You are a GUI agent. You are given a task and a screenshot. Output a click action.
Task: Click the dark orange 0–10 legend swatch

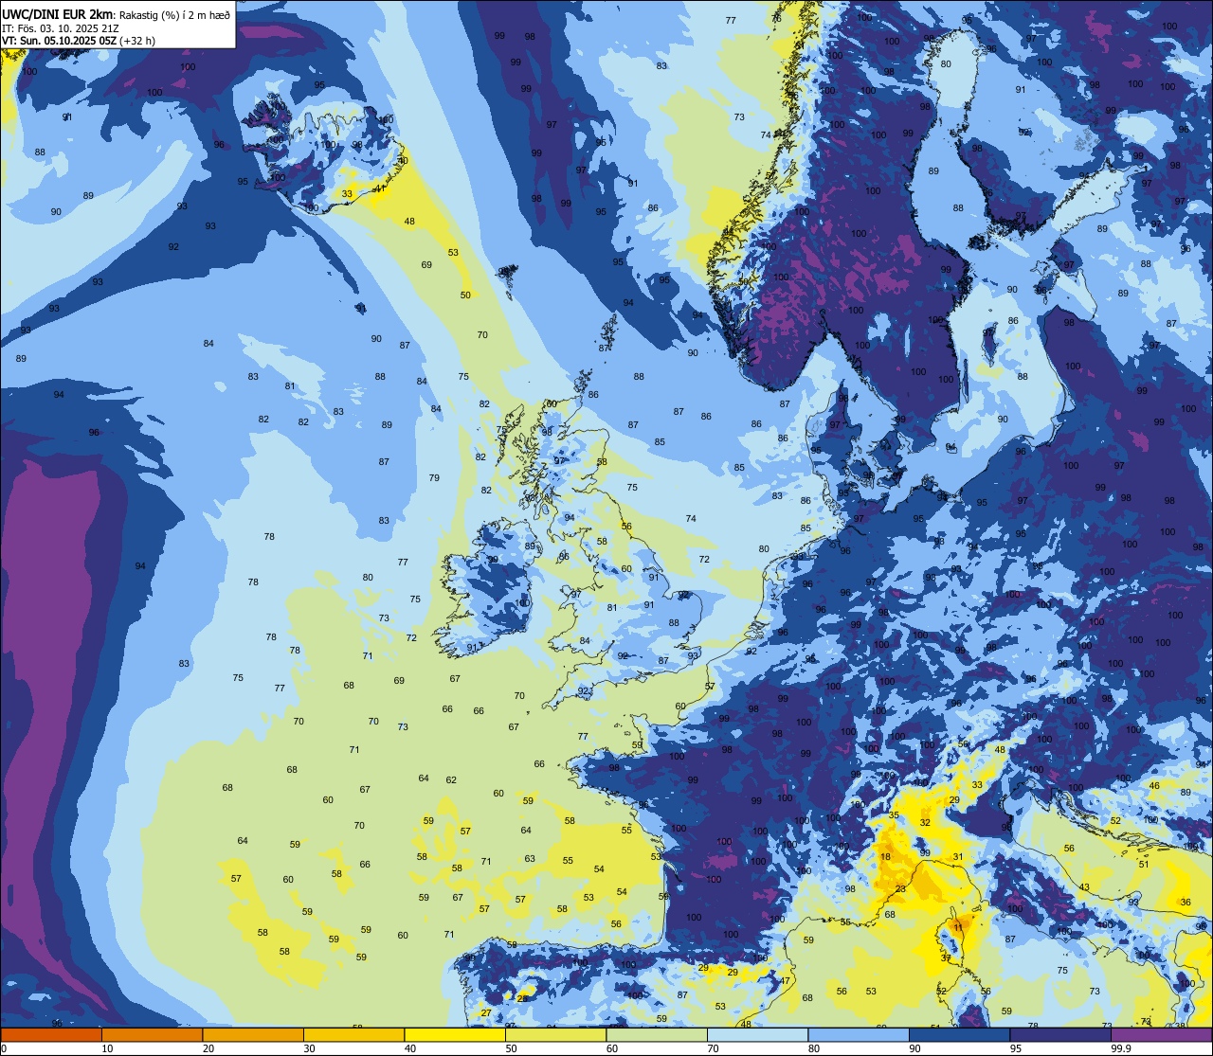51,1034
